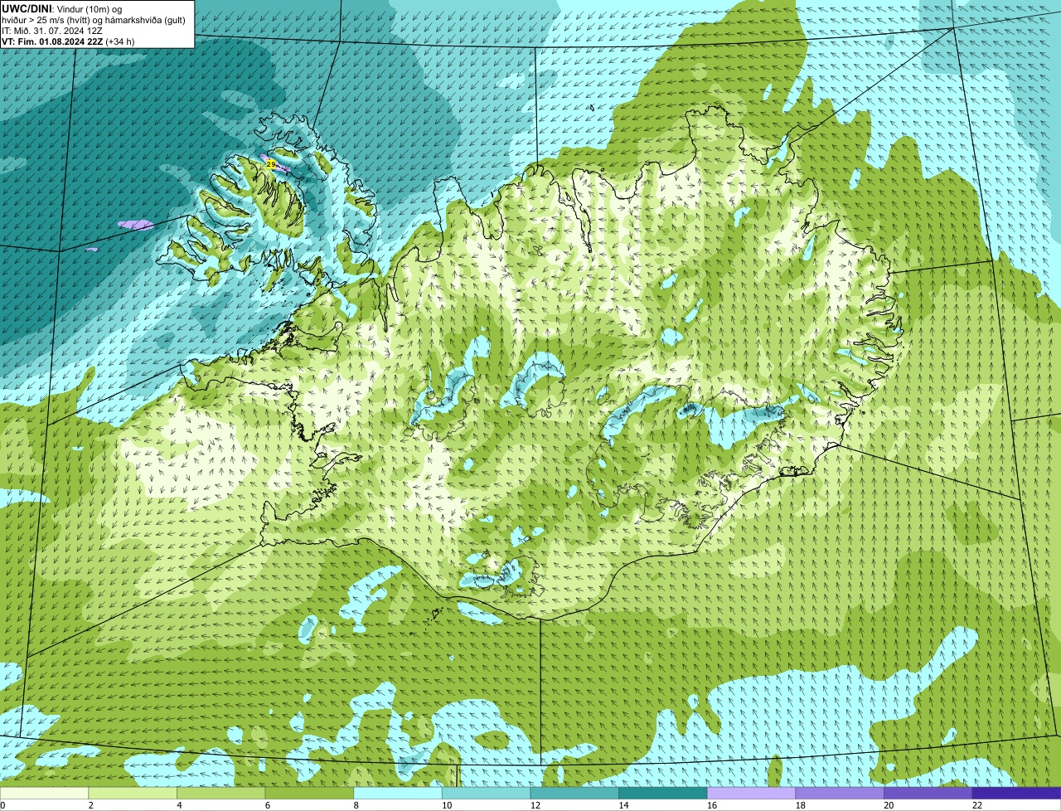Click the "0" label on the color scale
The width and height of the screenshot is (1061, 811).
[2, 805]
